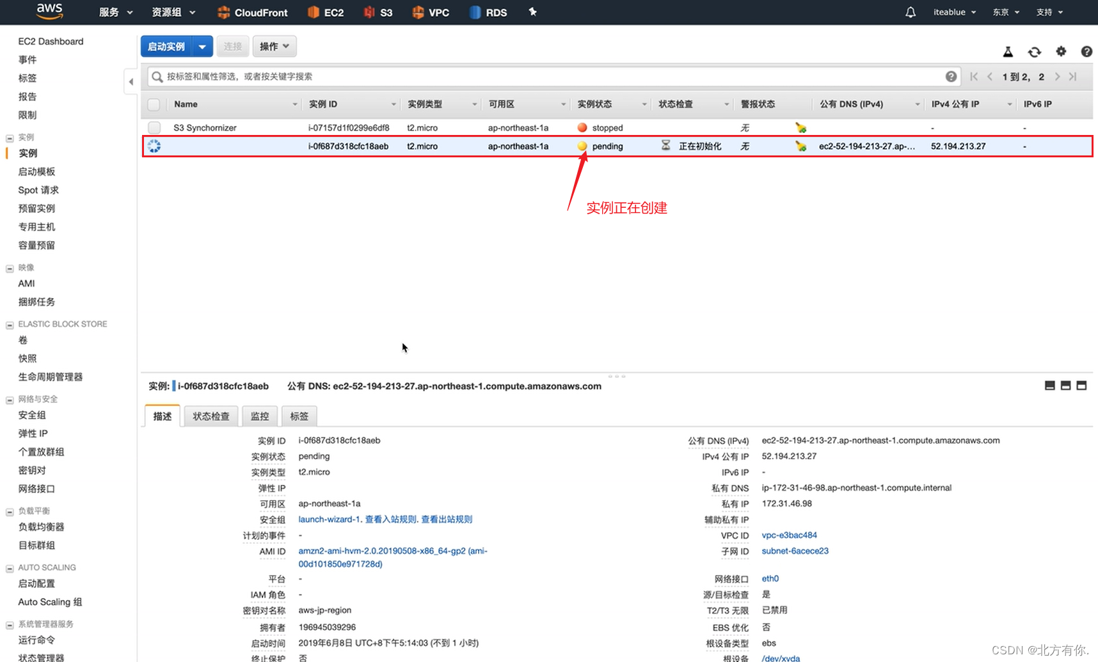The width and height of the screenshot is (1098, 662).
Task: Collapse the ELASTIC BLOCK STORE section
Action: 10,325
